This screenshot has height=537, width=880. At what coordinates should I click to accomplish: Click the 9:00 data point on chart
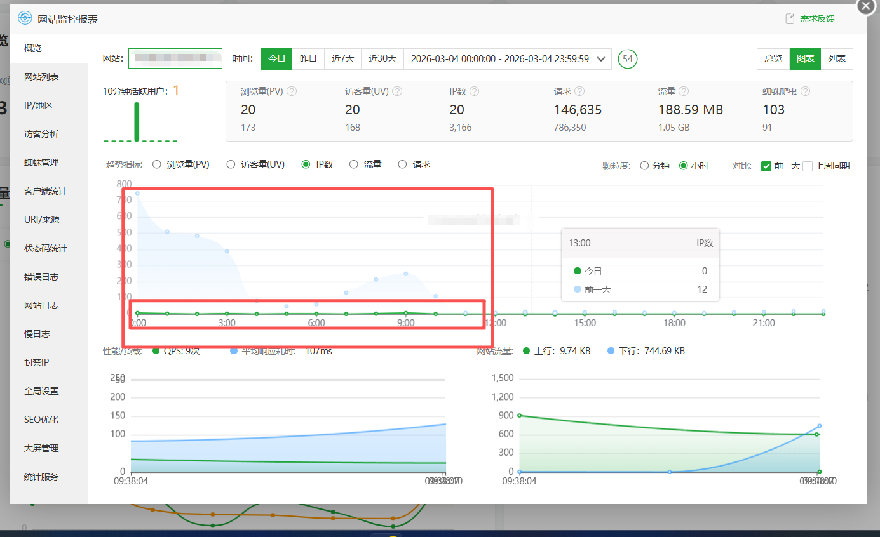tap(405, 312)
